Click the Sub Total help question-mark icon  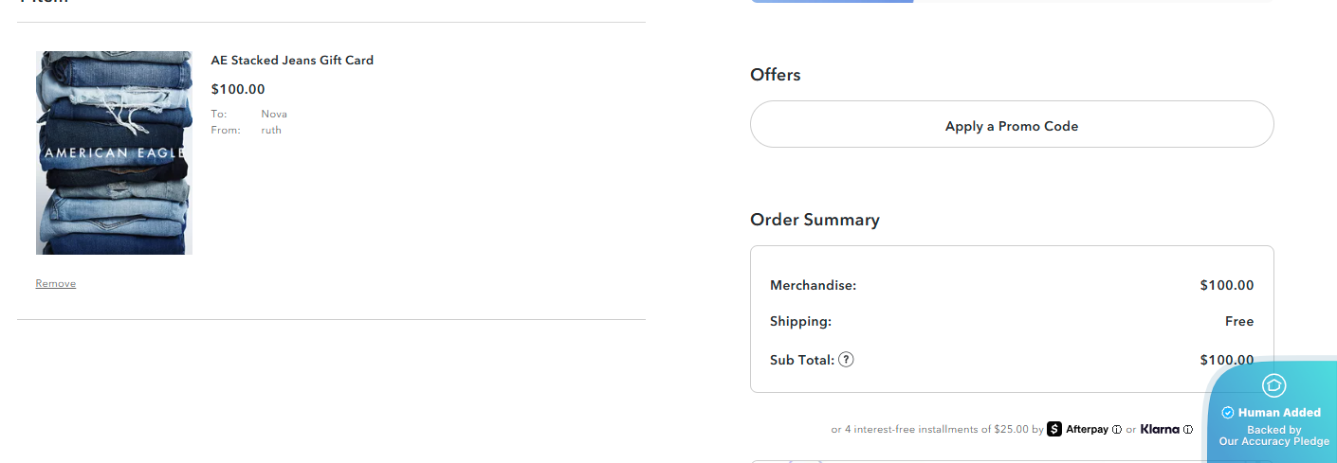point(846,360)
